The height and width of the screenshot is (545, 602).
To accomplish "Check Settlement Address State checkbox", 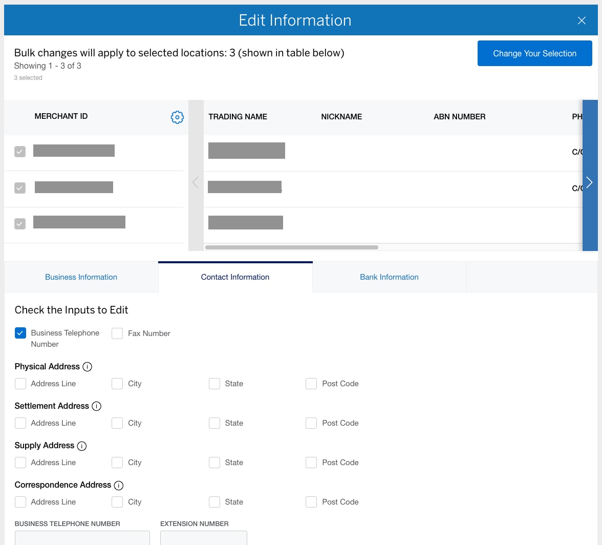I will tap(214, 423).
